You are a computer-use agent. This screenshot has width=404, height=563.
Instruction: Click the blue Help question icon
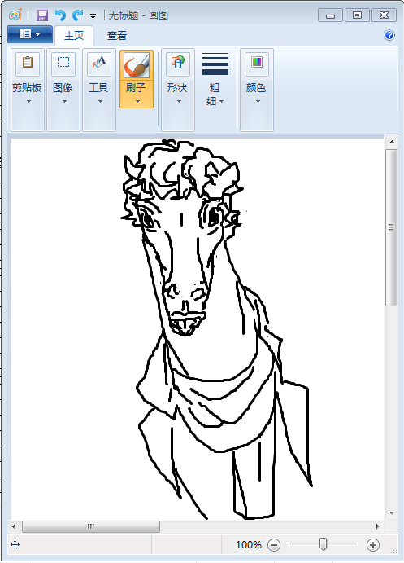click(x=389, y=35)
